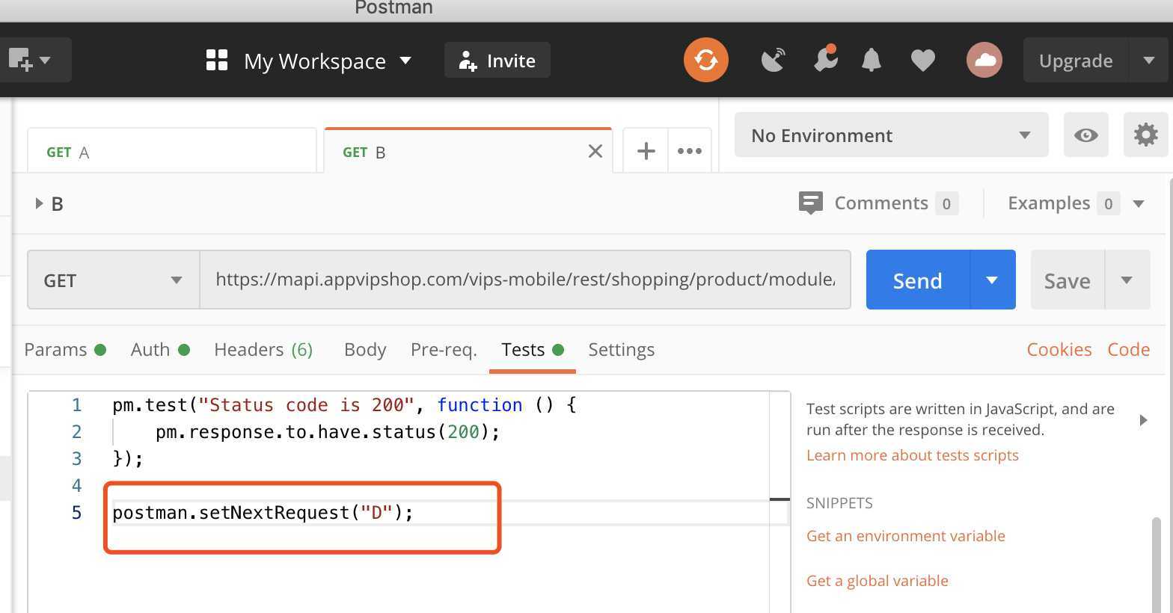The image size is (1173, 613).
Task: Open manage environments gear icon
Action: pyautogui.click(x=1145, y=135)
